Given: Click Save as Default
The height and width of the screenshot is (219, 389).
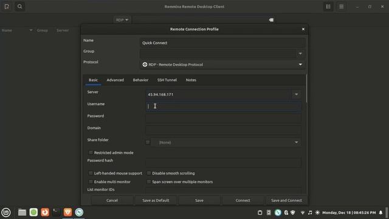Looking at the screenshot, I should coord(156,200).
